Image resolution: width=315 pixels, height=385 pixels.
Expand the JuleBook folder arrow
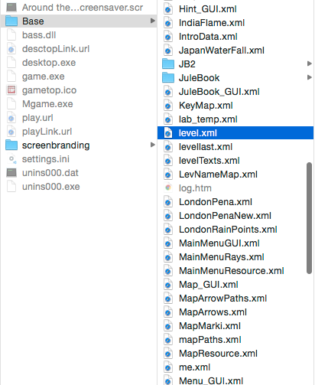(x=310, y=77)
